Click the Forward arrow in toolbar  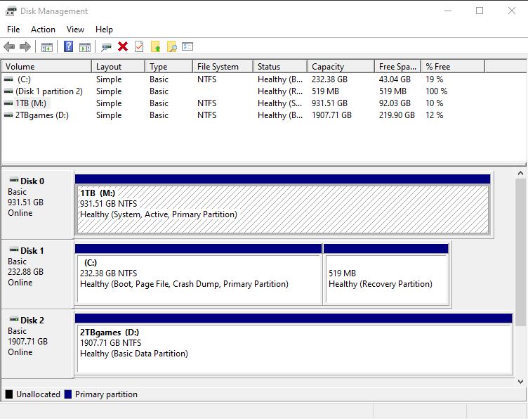pos(25,46)
